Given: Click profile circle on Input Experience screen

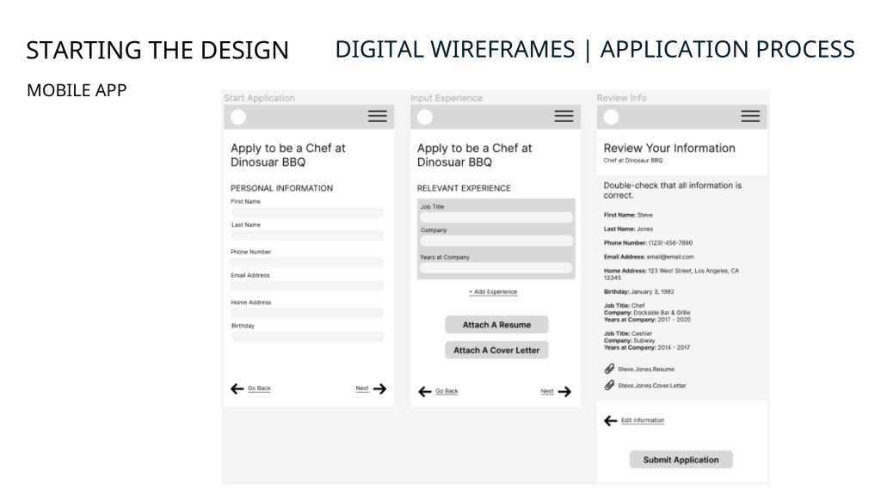Looking at the screenshot, I should pyautogui.click(x=425, y=117).
